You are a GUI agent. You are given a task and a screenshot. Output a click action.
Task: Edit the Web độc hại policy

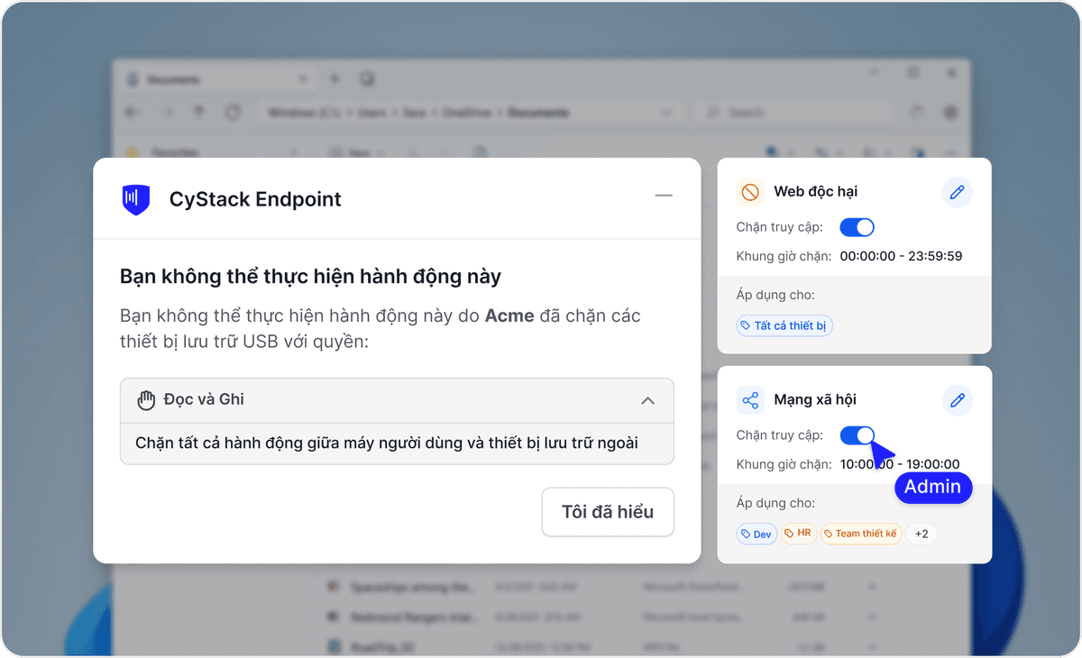[x=957, y=192]
